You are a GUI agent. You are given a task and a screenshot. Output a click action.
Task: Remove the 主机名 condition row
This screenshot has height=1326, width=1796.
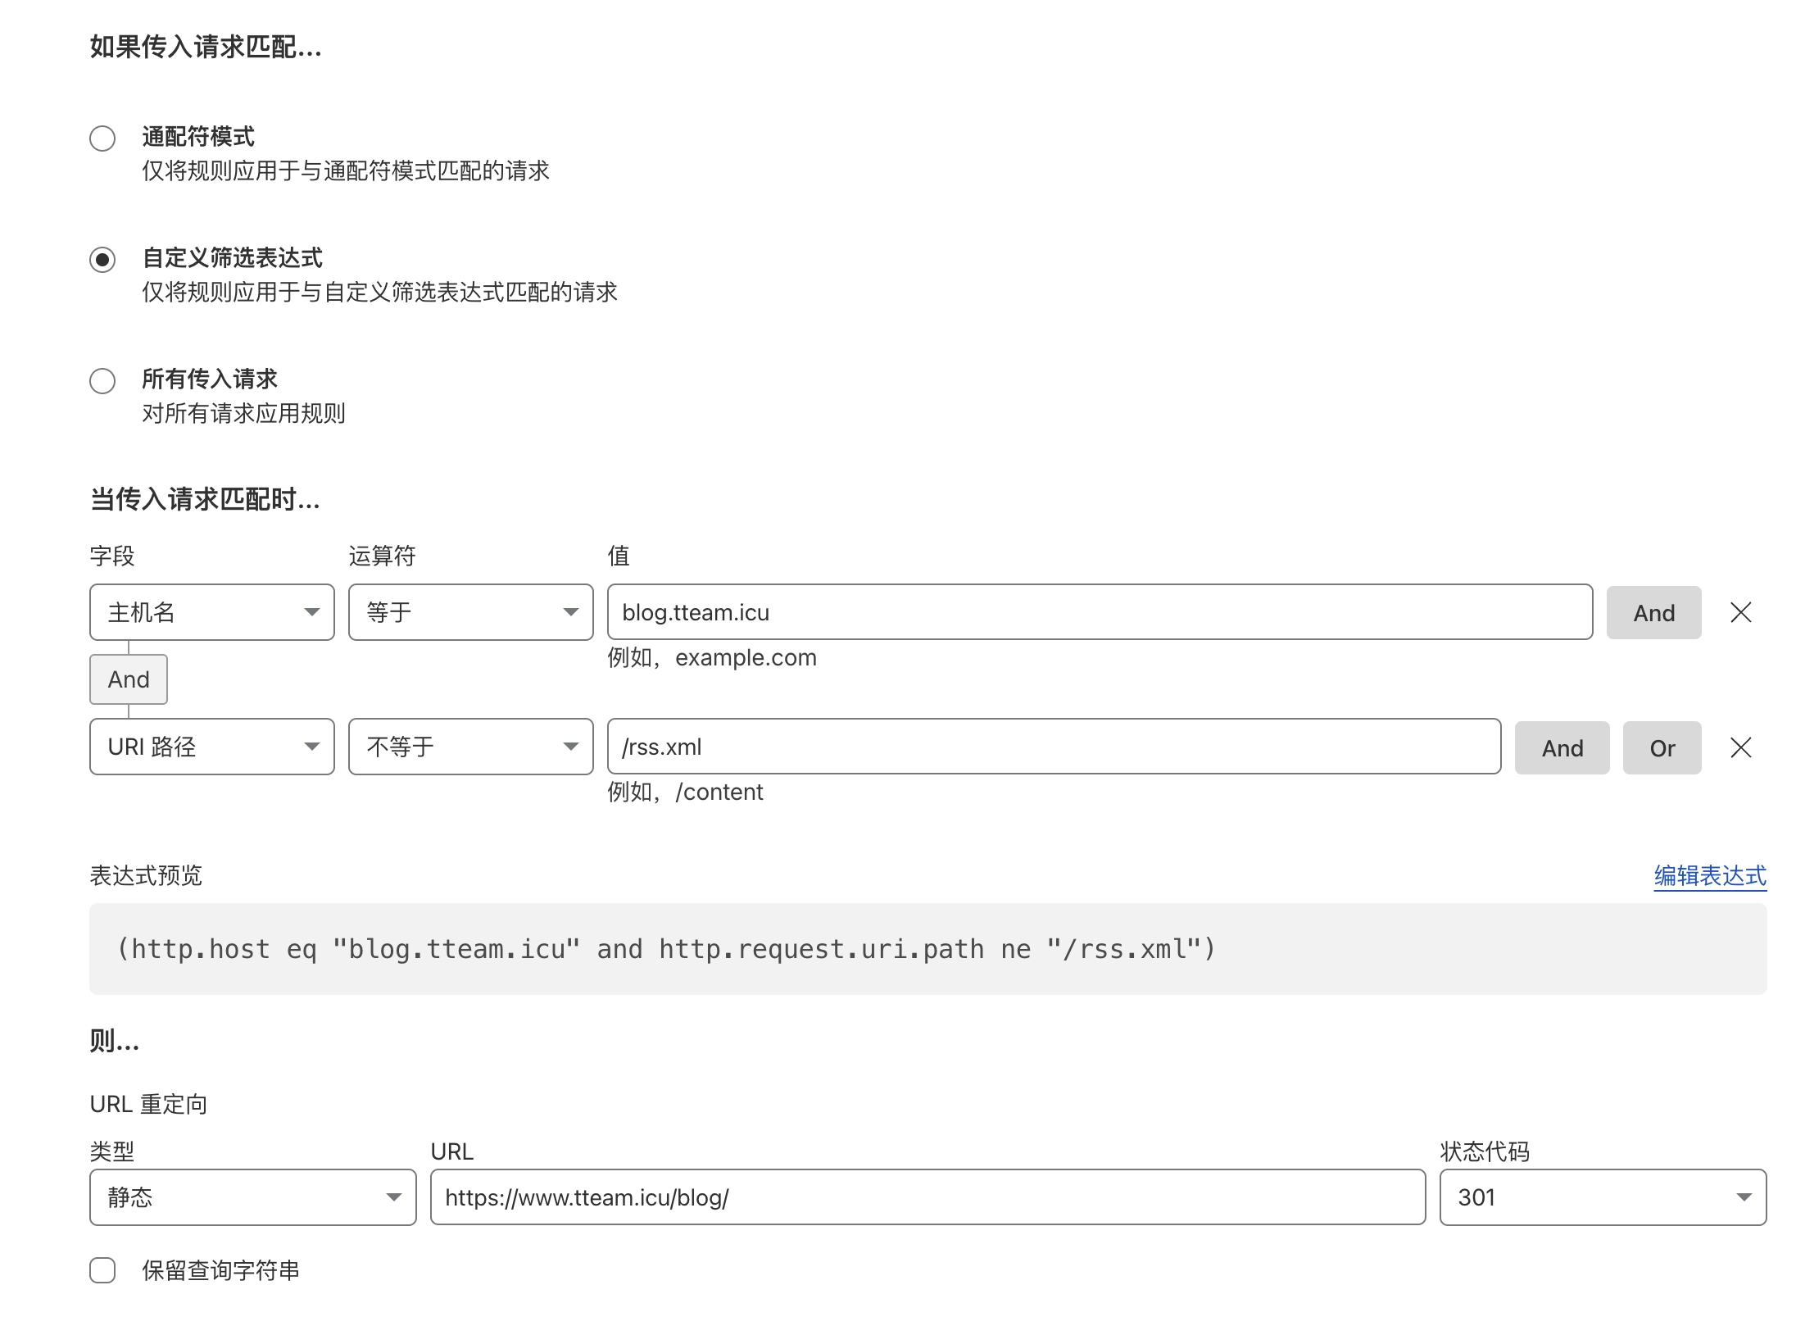[x=1741, y=611]
